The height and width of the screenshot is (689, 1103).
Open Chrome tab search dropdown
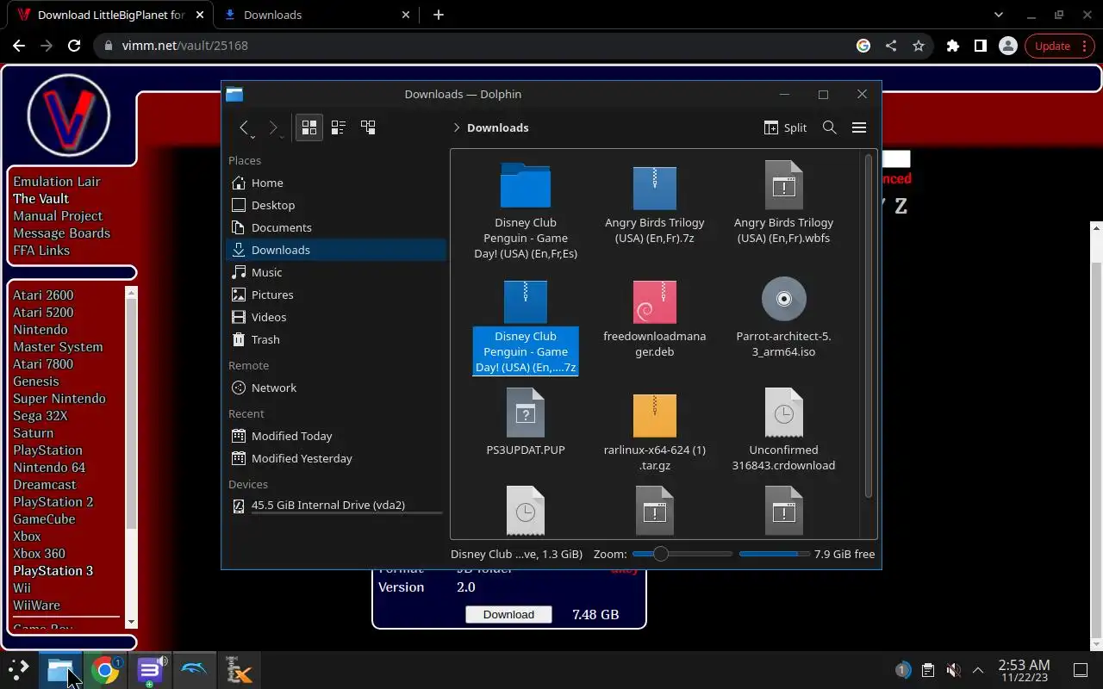click(999, 15)
